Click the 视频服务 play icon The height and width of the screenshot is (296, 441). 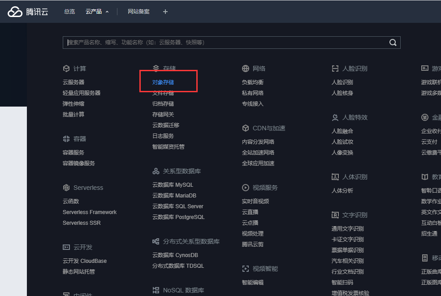246,188
